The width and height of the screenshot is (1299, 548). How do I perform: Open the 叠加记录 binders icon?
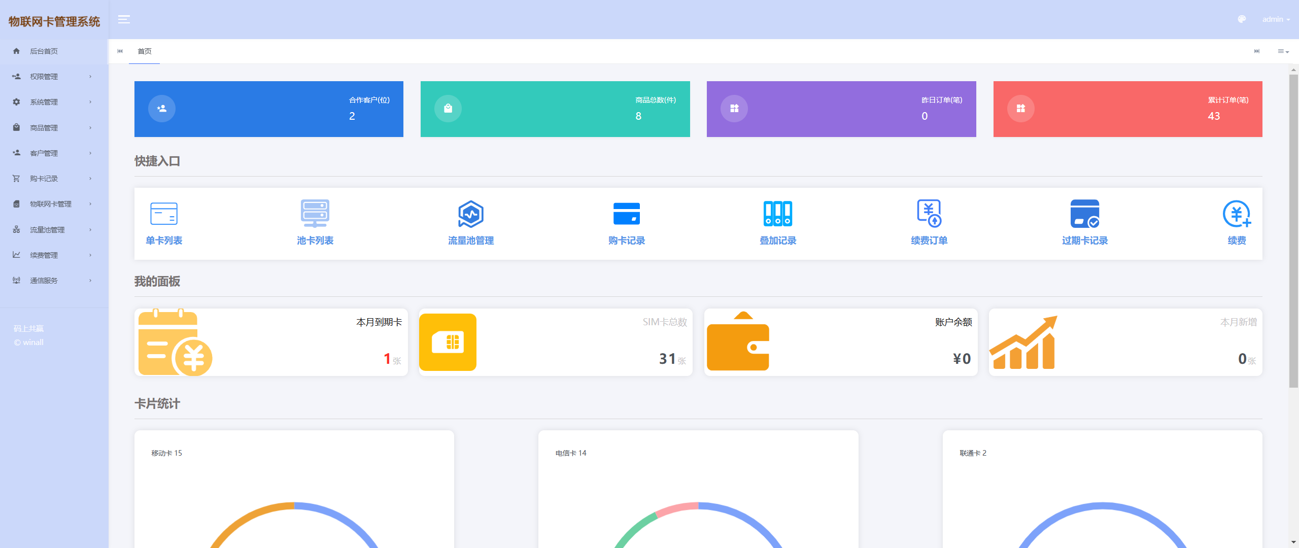777,214
